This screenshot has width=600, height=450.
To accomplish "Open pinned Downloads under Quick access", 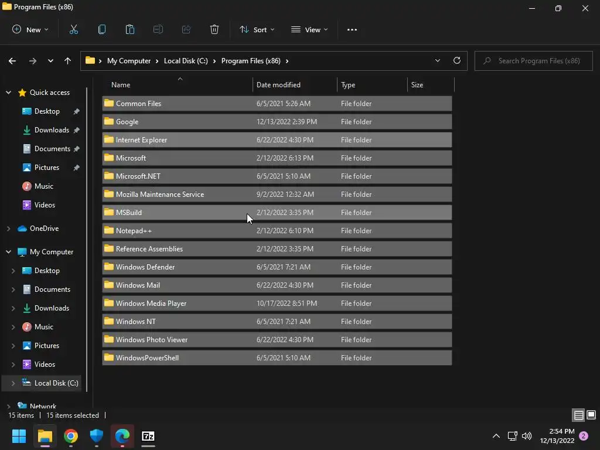I will coord(52,130).
